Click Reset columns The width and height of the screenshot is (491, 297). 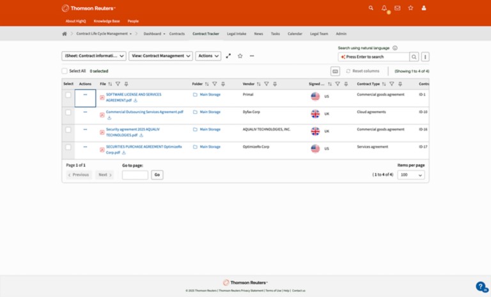pos(362,71)
